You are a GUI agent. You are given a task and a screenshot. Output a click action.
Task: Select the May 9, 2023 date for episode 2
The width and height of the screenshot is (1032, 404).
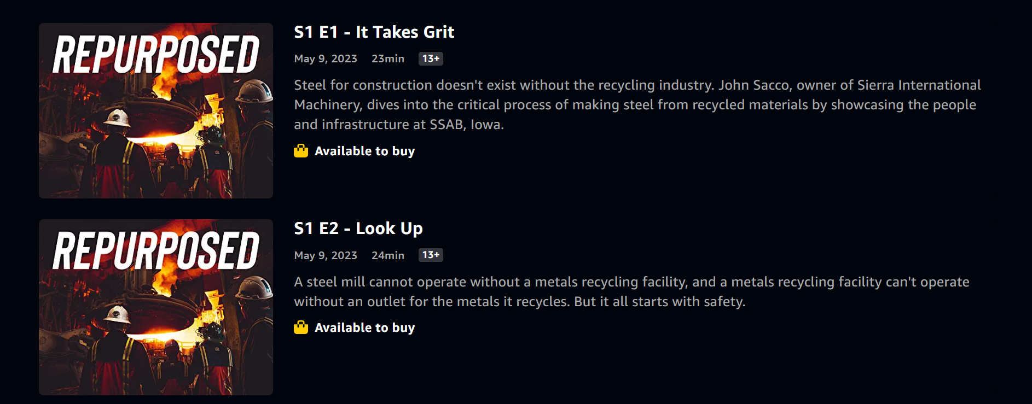325,255
